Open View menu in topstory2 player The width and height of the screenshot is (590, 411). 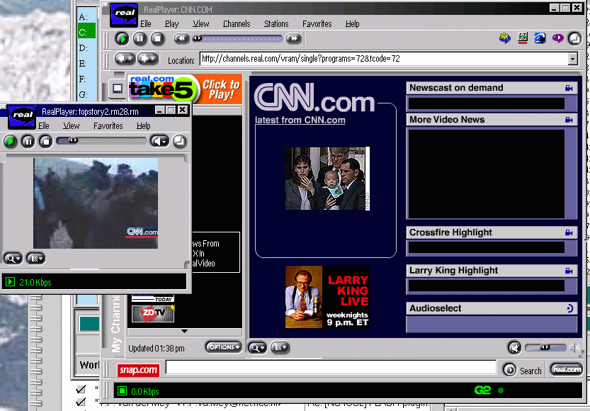click(71, 126)
